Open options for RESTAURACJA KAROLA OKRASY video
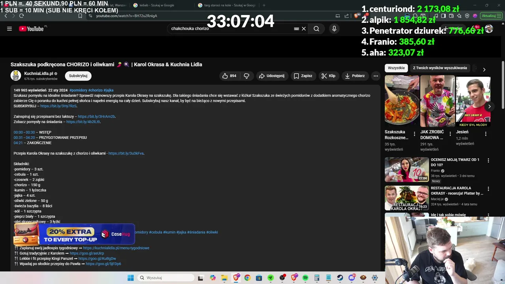This screenshot has width=505, height=284. (x=488, y=189)
